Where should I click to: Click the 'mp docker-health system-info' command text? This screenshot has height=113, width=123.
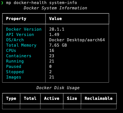(x=42, y=3)
